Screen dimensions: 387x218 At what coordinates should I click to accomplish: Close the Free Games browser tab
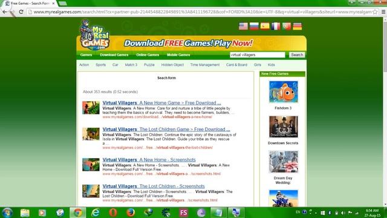54,4
